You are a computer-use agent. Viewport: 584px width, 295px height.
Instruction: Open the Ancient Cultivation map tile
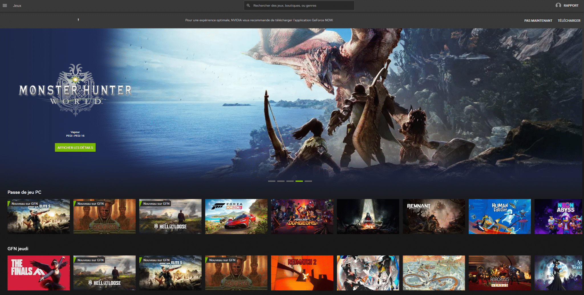pos(434,273)
